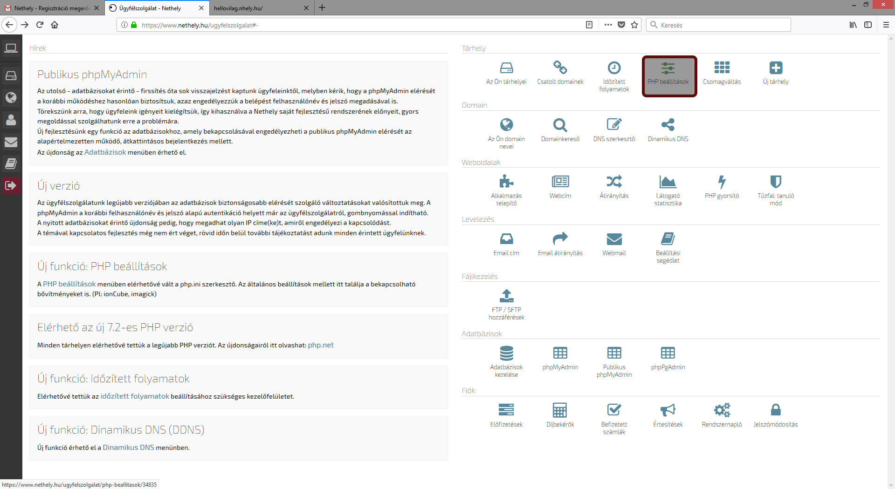The height and width of the screenshot is (489, 895).
Task: Expand page actions three-dot menu
Action: click(608, 25)
